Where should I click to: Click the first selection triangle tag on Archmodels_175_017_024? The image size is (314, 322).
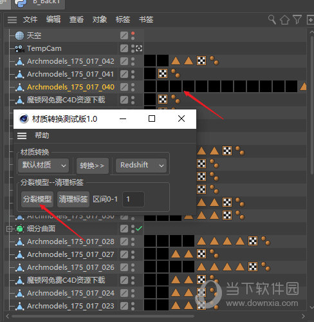[176, 293]
